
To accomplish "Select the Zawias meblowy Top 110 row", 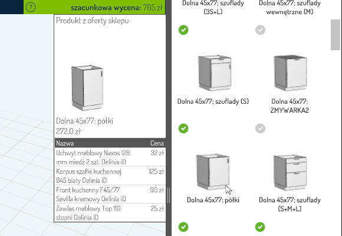I will pos(110,212).
